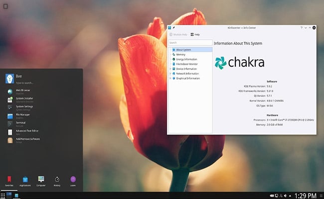The height and width of the screenshot is (199, 324).
Task: Click the KDE Frameworks Version value 5.31.0
Action: coord(270,91)
